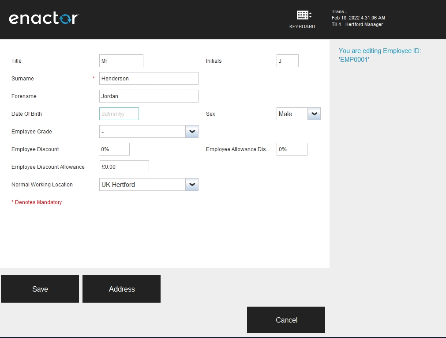Open the Address screen
Image resolution: width=446 pixels, height=338 pixels.
(121, 289)
